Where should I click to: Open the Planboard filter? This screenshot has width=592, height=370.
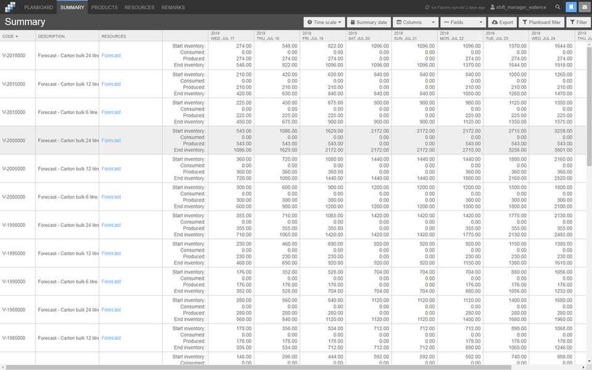click(541, 22)
